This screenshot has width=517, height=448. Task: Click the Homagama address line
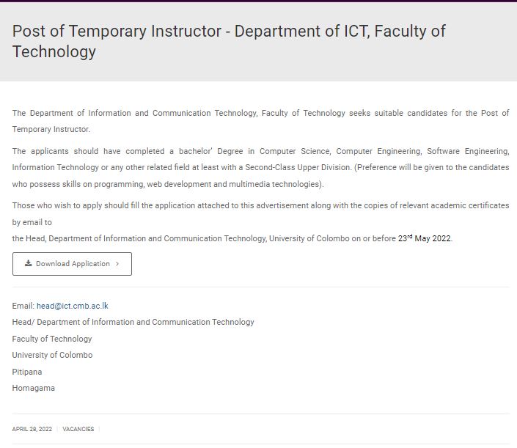(33, 388)
